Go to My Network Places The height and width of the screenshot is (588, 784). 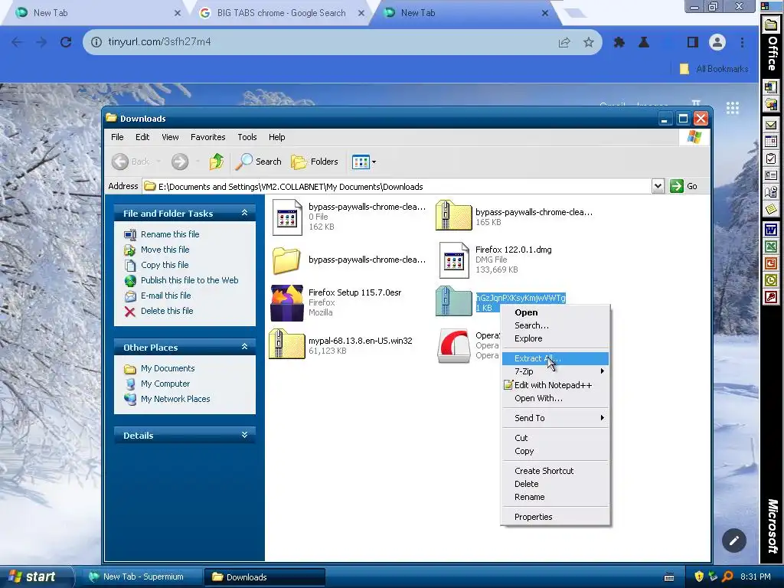(175, 399)
